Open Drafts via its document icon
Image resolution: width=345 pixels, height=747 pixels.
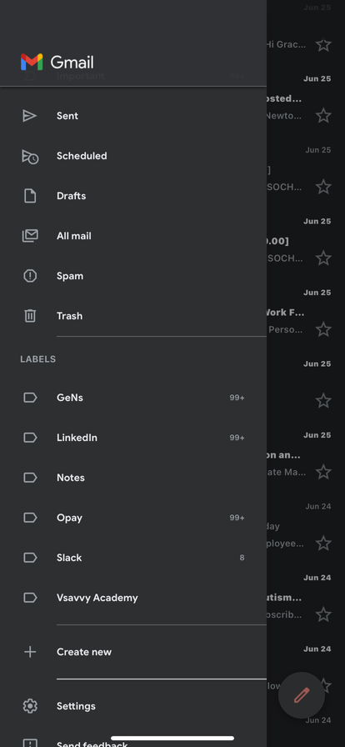click(30, 196)
